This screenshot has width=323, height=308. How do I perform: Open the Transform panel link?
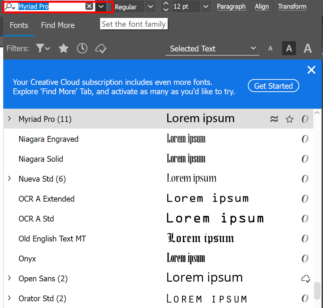[x=292, y=7]
